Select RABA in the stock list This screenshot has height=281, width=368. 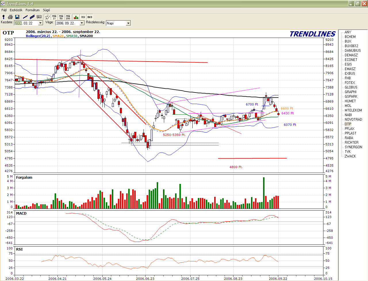349,138
